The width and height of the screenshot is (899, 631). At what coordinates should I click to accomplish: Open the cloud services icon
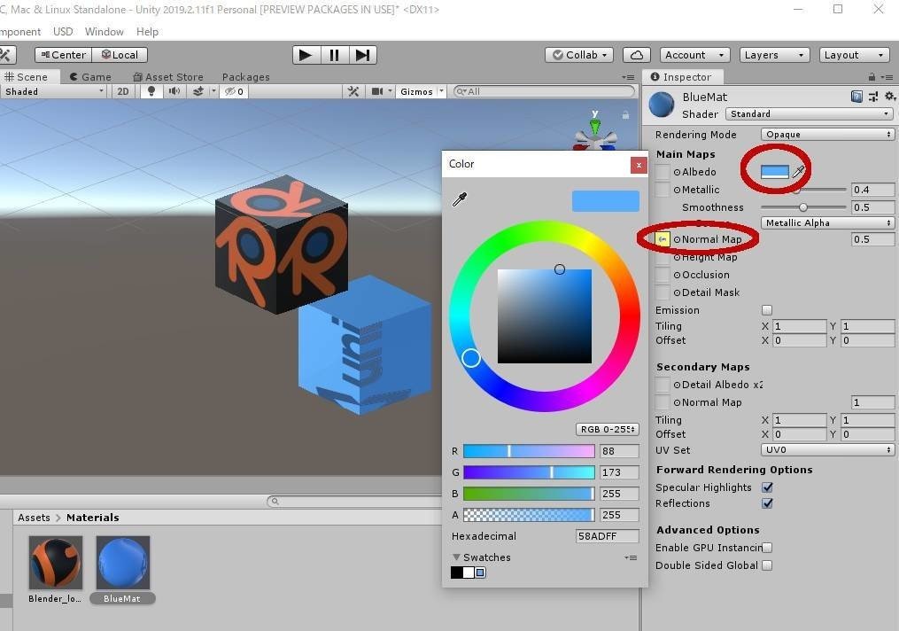pos(637,55)
